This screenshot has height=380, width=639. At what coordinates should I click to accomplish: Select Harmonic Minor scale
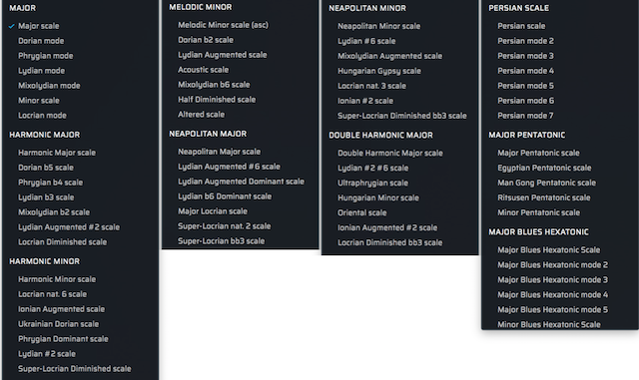(57, 279)
